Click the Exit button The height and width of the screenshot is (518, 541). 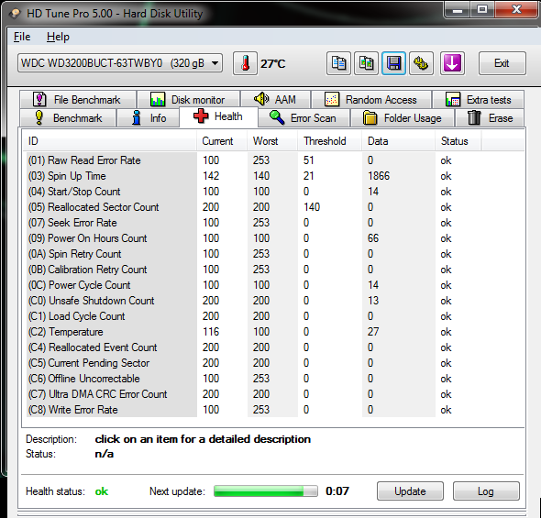502,63
